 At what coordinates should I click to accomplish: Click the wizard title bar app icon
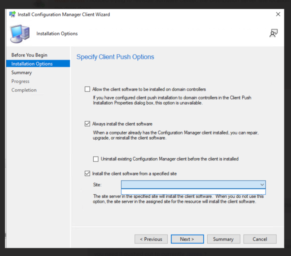[x=12, y=14]
